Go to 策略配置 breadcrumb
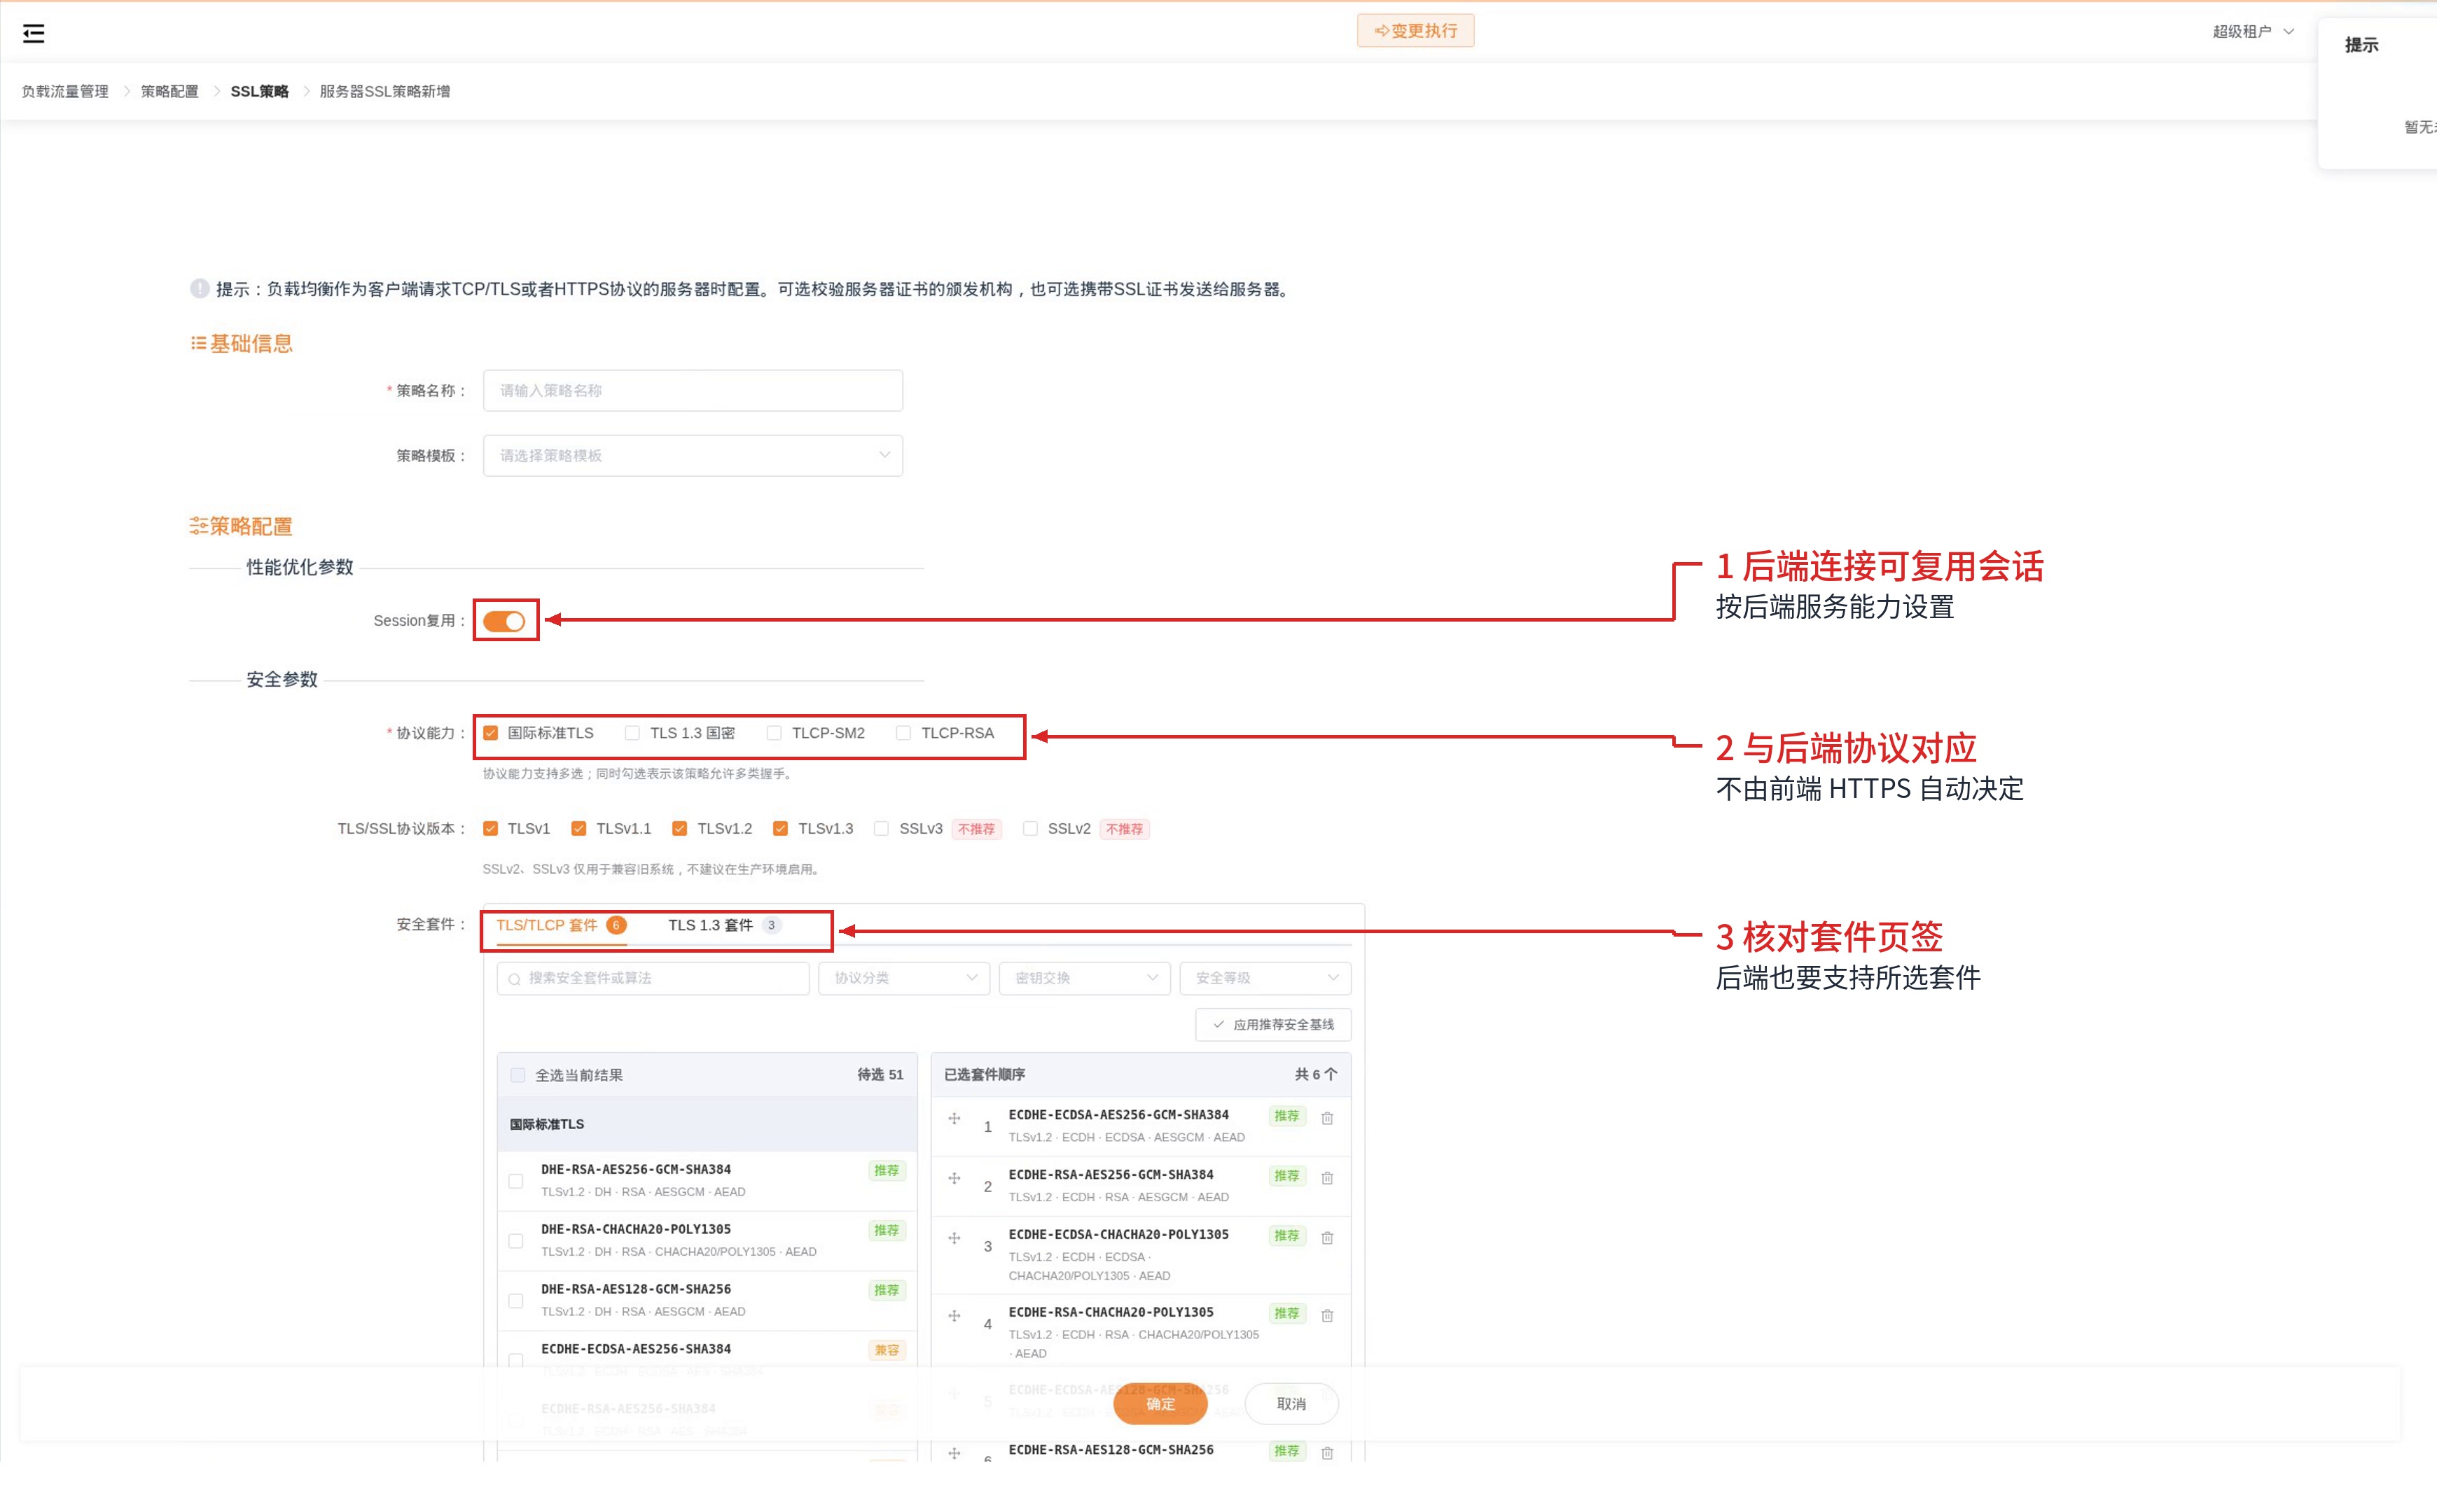Screen dimensions: 2437x1512 169,91
